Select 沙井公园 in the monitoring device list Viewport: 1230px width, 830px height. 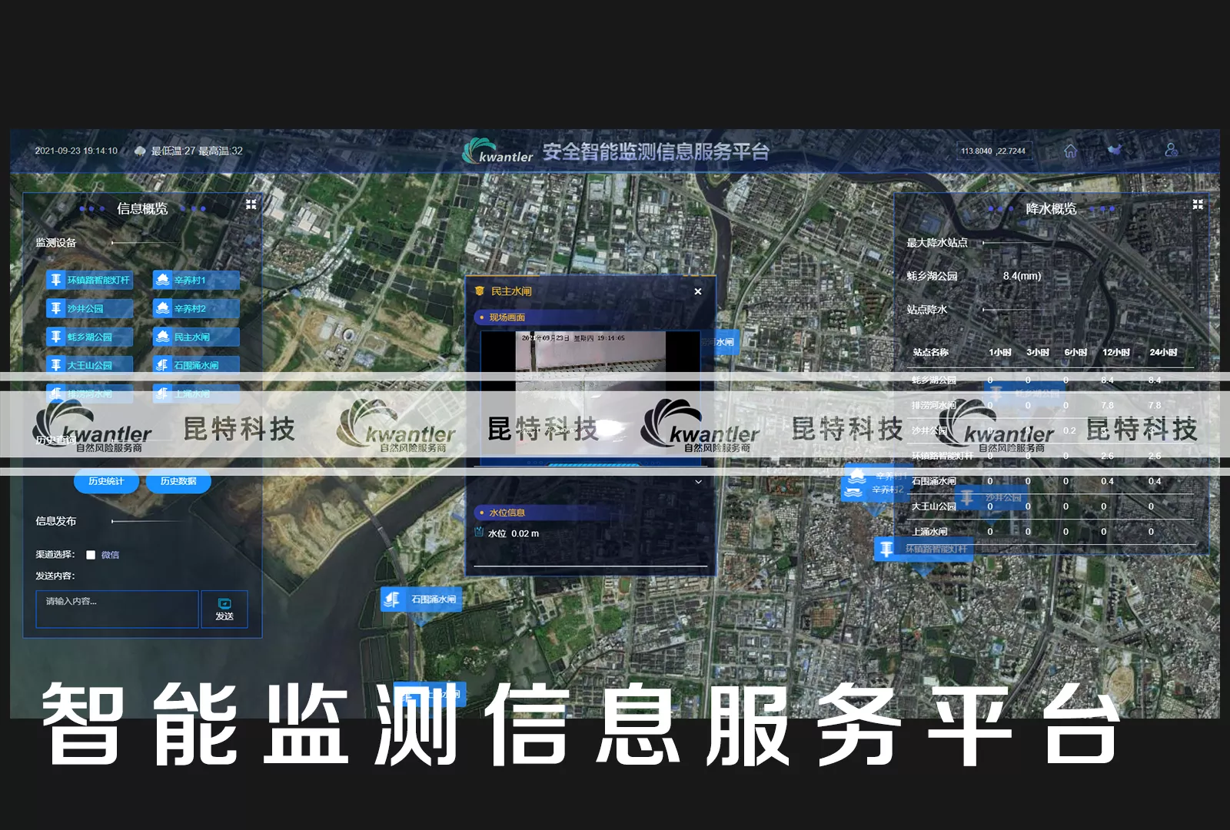click(x=89, y=309)
